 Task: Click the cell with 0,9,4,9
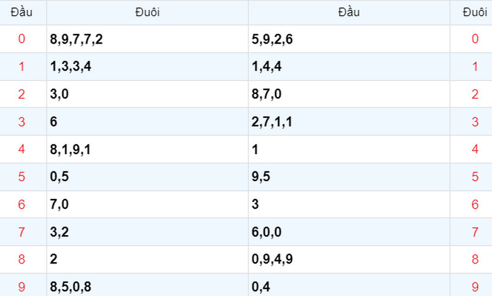[x=349, y=259]
